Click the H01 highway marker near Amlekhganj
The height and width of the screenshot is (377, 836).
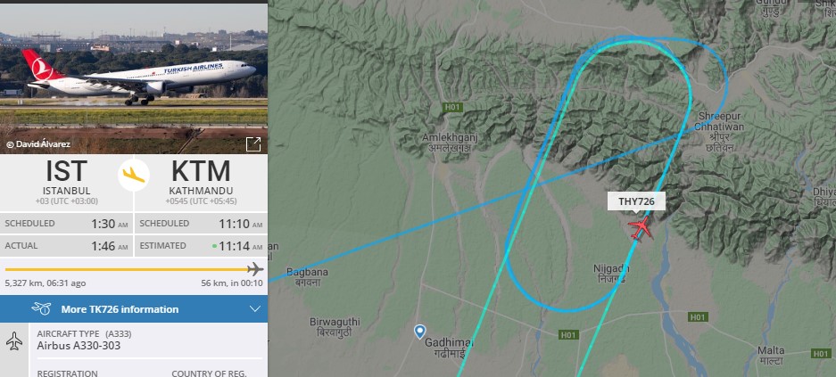(x=452, y=108)
